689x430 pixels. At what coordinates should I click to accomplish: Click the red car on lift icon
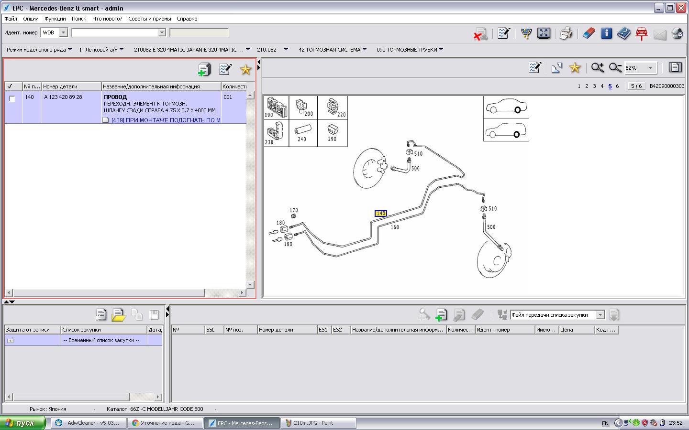[x=642, y=33]
